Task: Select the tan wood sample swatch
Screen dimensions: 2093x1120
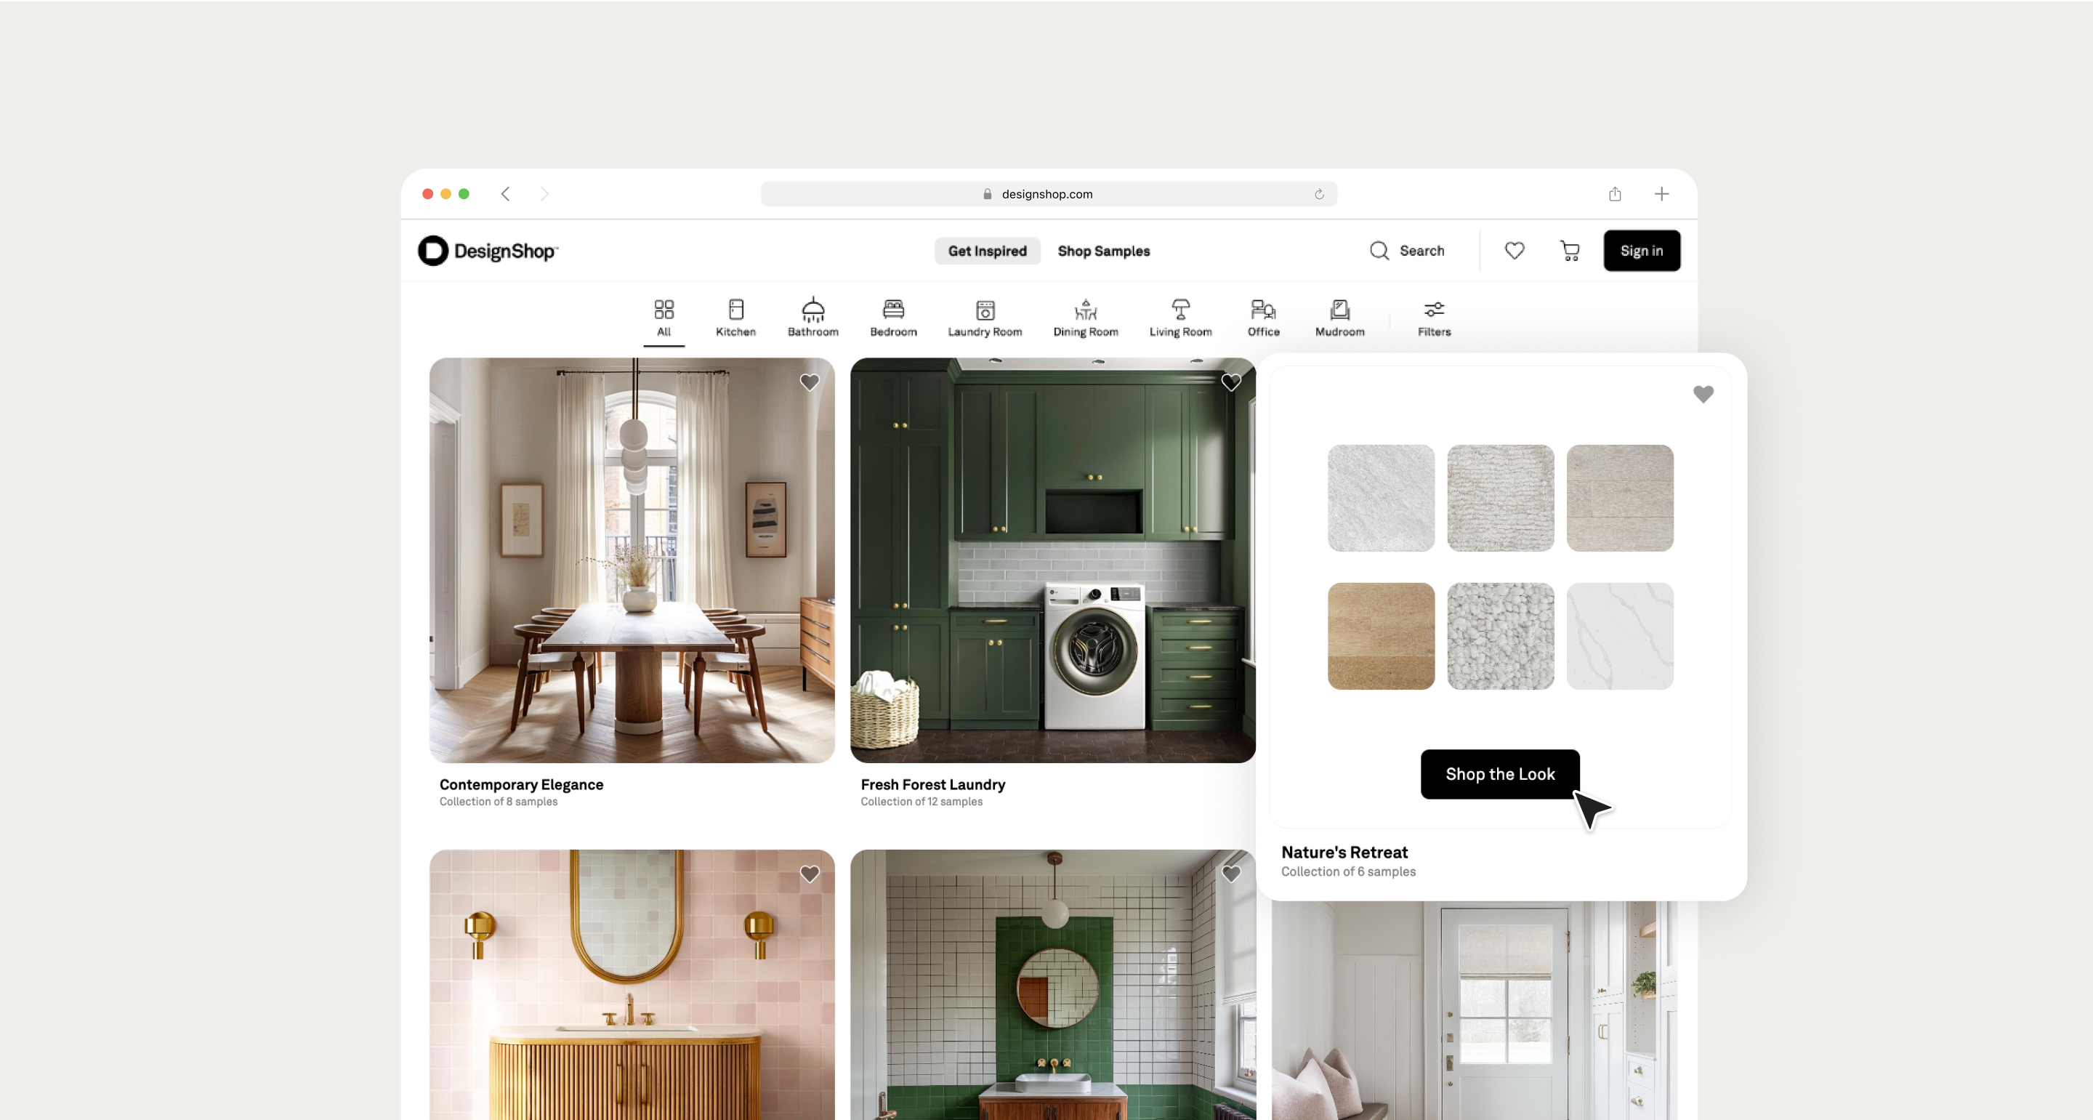Action: (1381, 636)
